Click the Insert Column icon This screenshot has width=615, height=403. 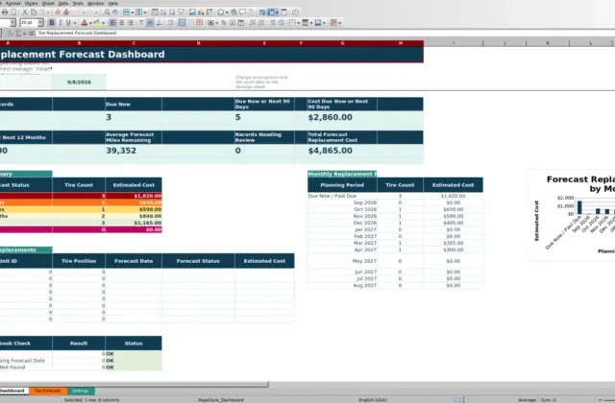point(138,12)
